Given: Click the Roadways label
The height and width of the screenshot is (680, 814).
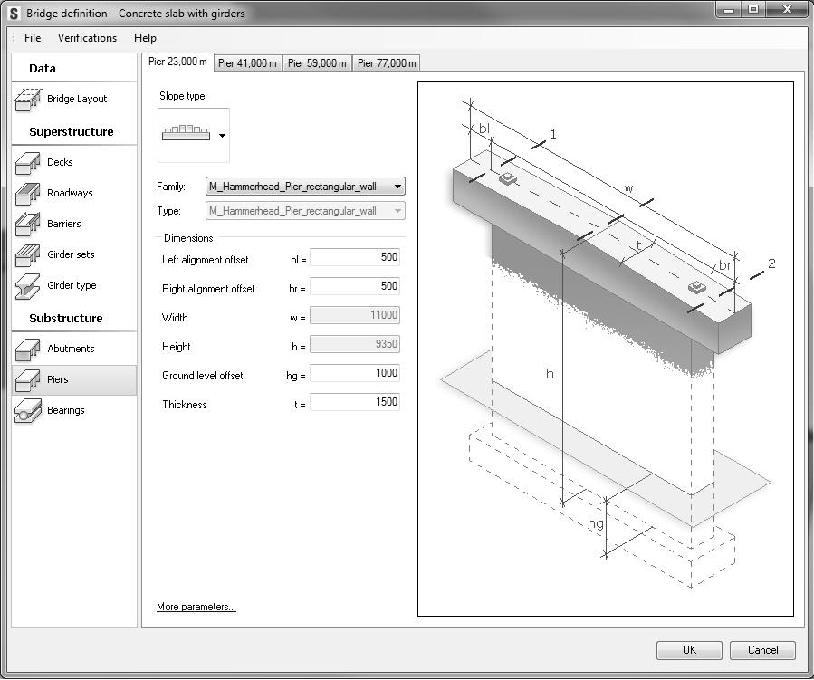Looking at the screenshot, I should 70,193.
